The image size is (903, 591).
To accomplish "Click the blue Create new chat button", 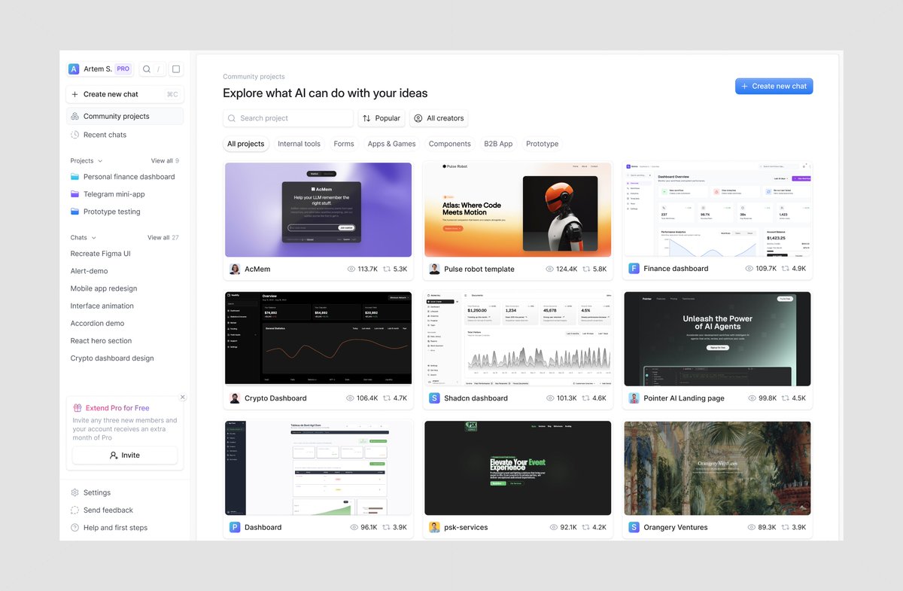I will pyautogui.click(x=774, y=86).
